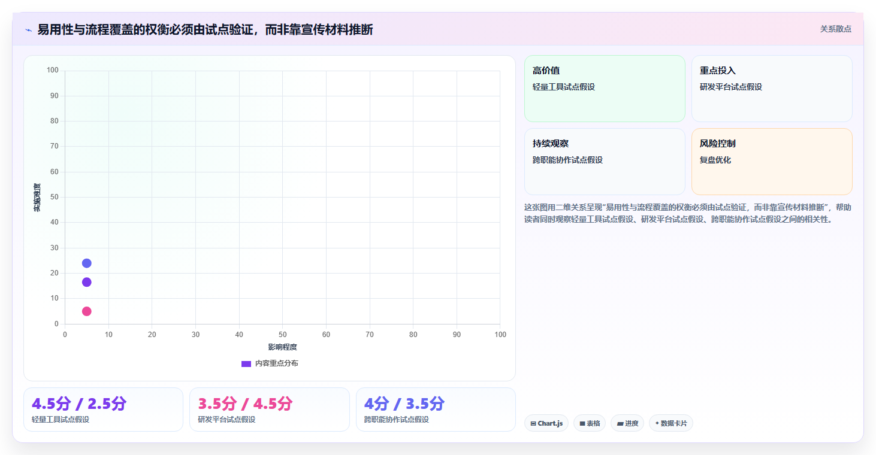Click the 4.5分 / 2.5分 score value
Viewport: 876px width, 455px height.
click(x=79, y=404)
